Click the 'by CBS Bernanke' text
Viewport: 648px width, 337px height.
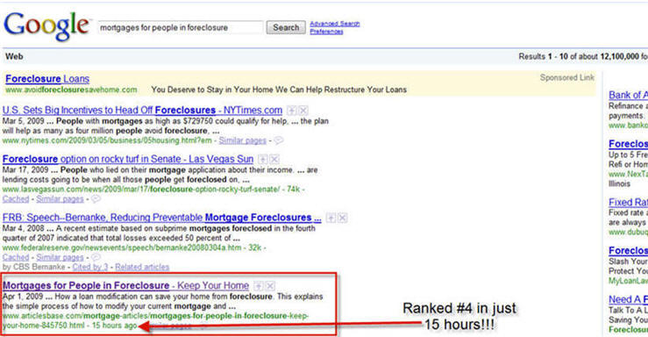click(33, 267)
